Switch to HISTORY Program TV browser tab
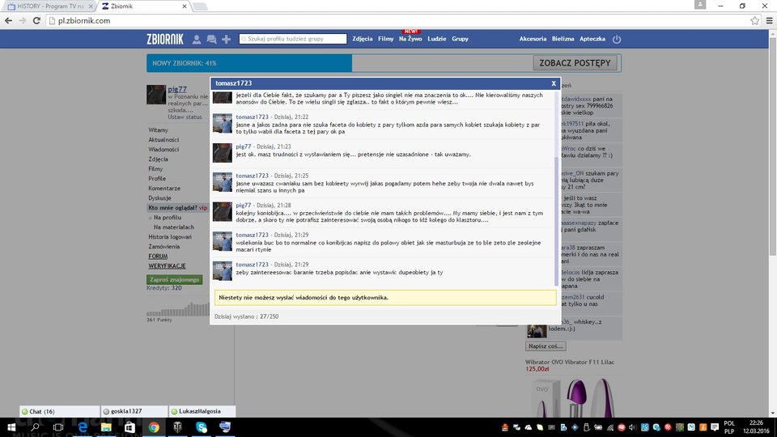Viewport: 777px width, 437px height. (x=50, y=6)
